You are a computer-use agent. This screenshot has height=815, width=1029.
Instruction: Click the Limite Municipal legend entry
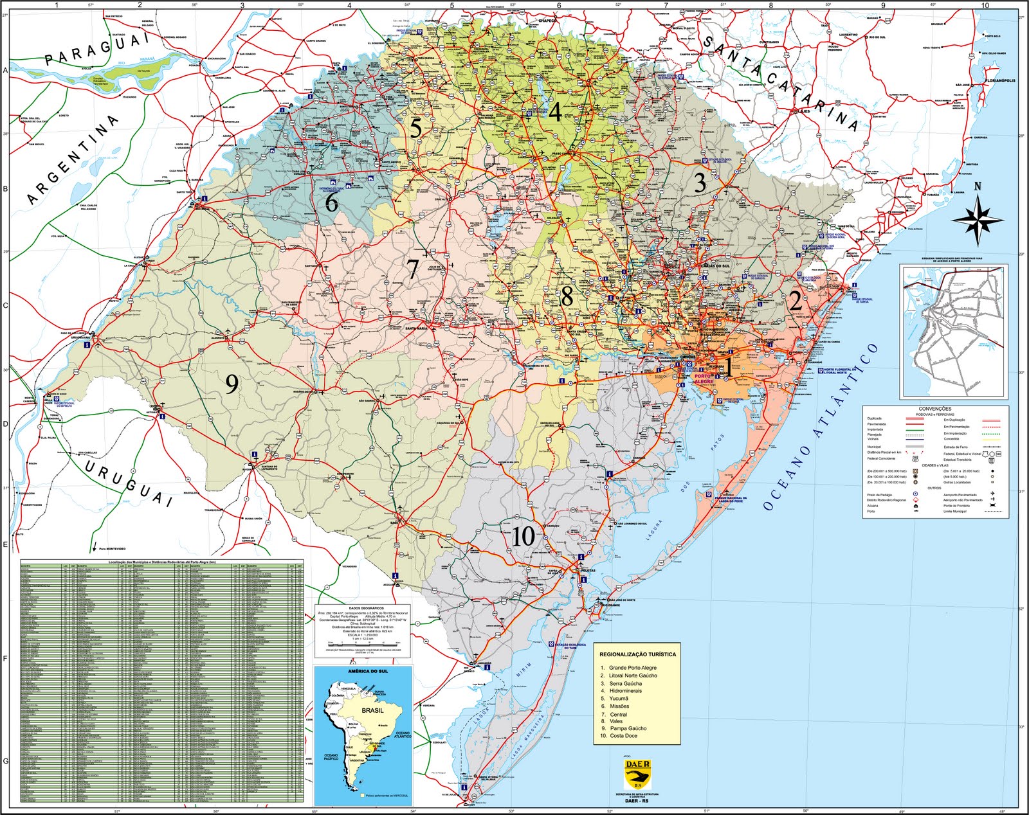click(x=955, y=511)
